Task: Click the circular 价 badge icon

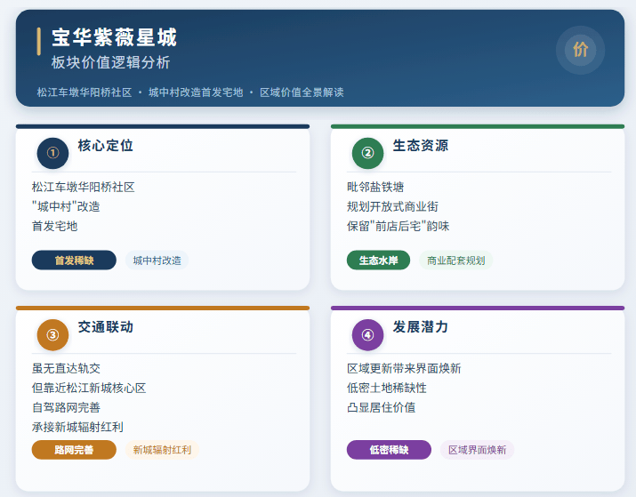Action: pos(580,50)
